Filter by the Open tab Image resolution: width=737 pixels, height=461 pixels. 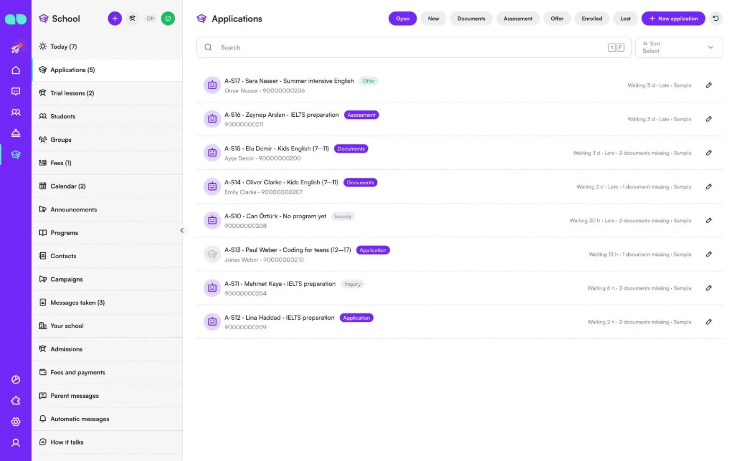pos(403,19)
